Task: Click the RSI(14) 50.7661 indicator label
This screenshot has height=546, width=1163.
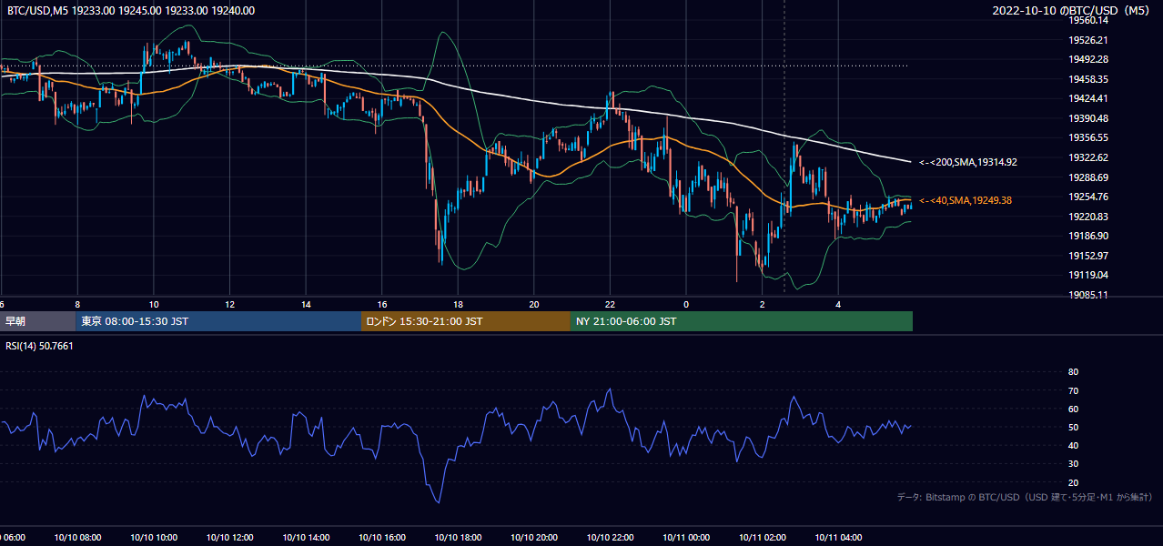Action: (39, 346)
